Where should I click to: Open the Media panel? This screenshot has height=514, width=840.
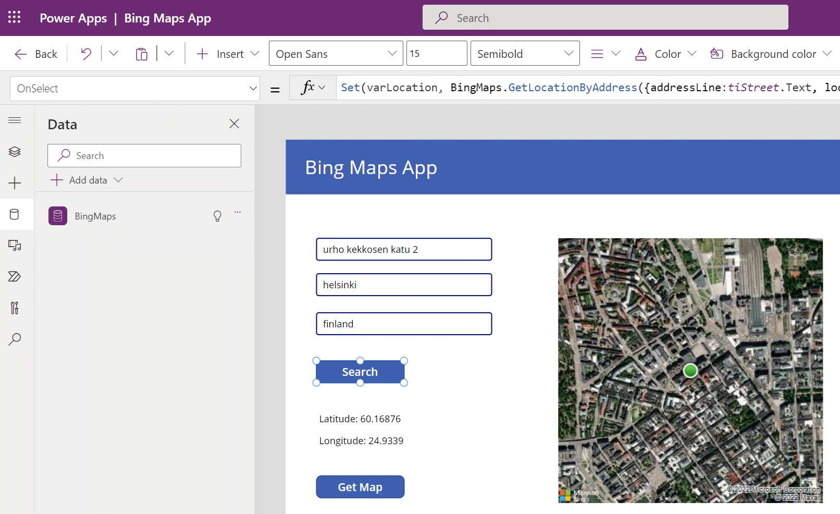coord(15,246)
